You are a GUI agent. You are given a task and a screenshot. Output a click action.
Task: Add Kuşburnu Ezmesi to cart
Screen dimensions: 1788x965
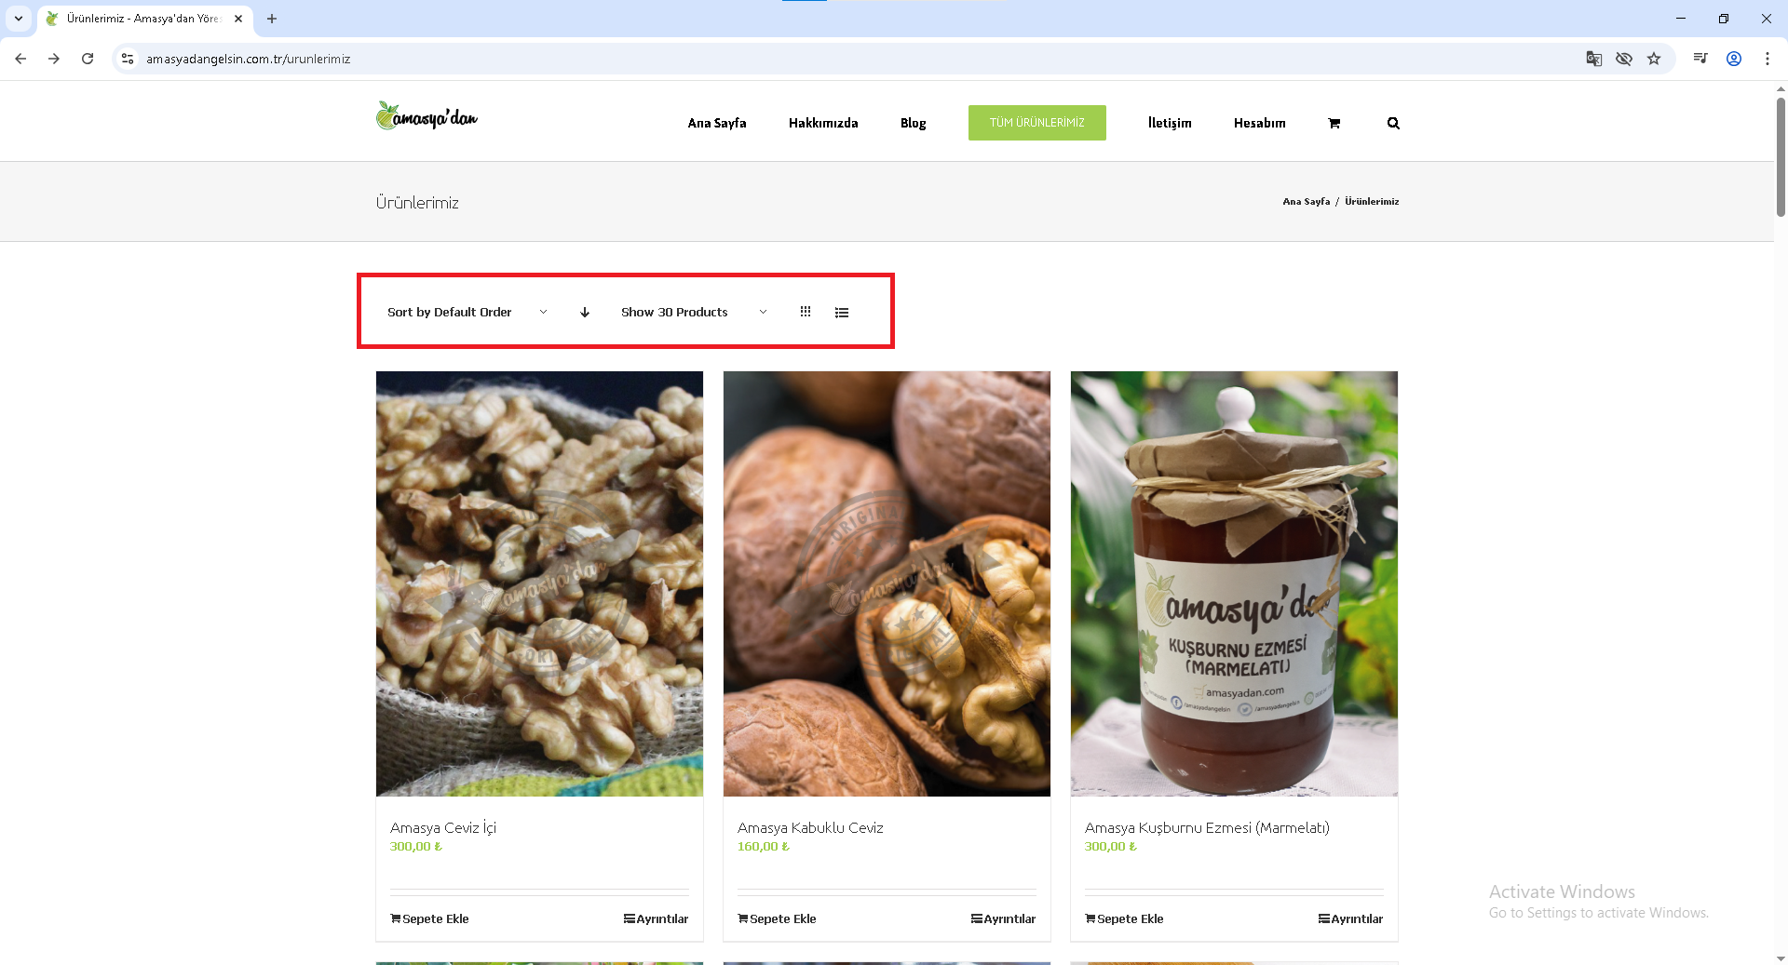coord(1124,919)
